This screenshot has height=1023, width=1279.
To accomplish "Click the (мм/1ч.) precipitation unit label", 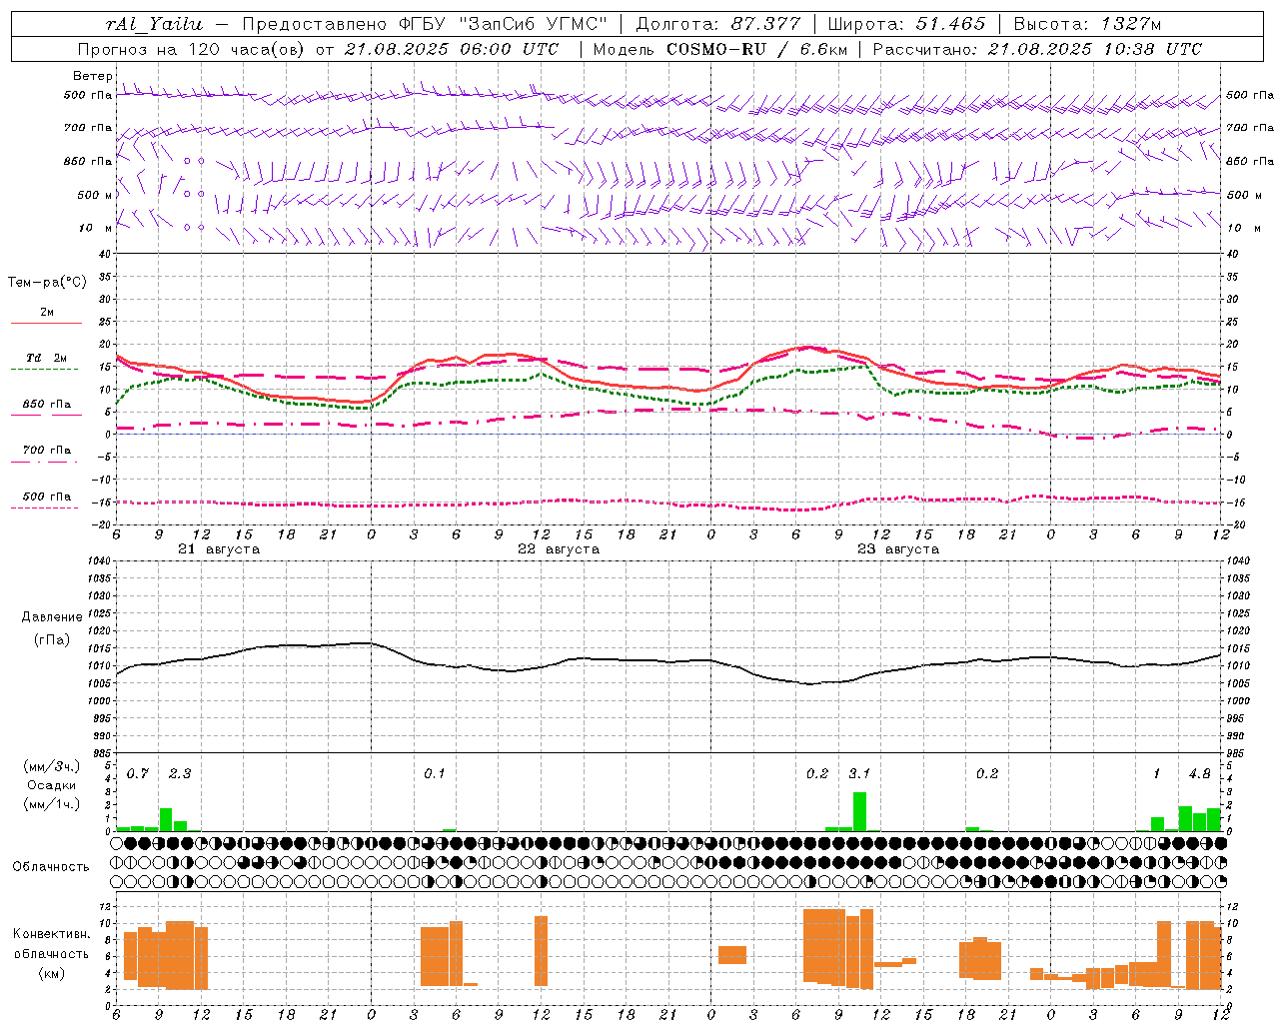I will coord(51,804).
